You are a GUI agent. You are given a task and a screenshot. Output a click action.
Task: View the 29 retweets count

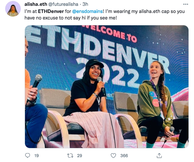coord(79,156)
